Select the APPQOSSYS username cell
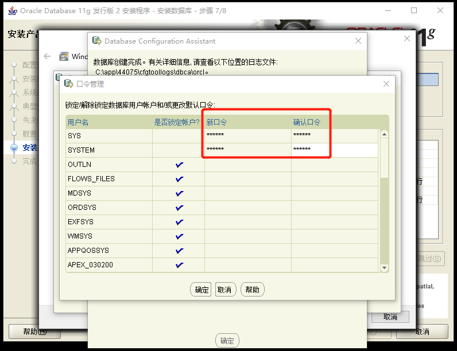457x351 pixels. (x=109, y=250)
